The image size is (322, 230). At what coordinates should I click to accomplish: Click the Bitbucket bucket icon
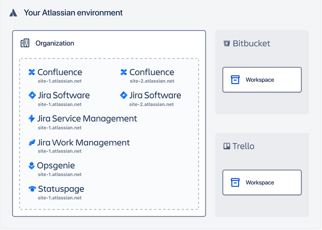pos(227,43)
